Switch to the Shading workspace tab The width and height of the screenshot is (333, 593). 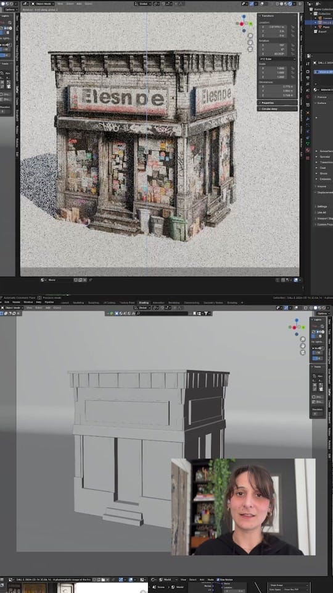tap(144, 303)
